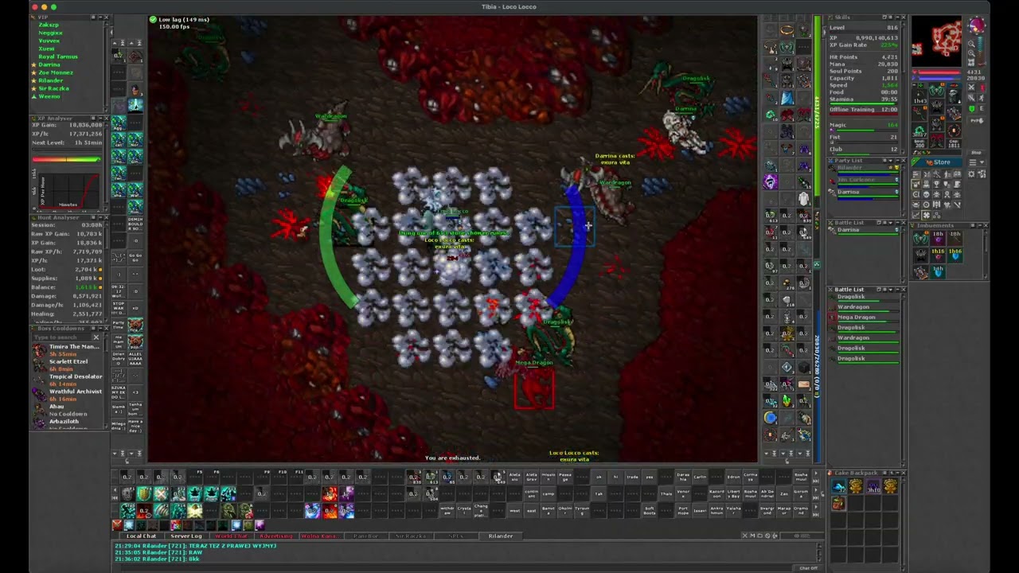Close the Cake Backpack container
The image size is (1019, 573).
click(x=903, y=473)
